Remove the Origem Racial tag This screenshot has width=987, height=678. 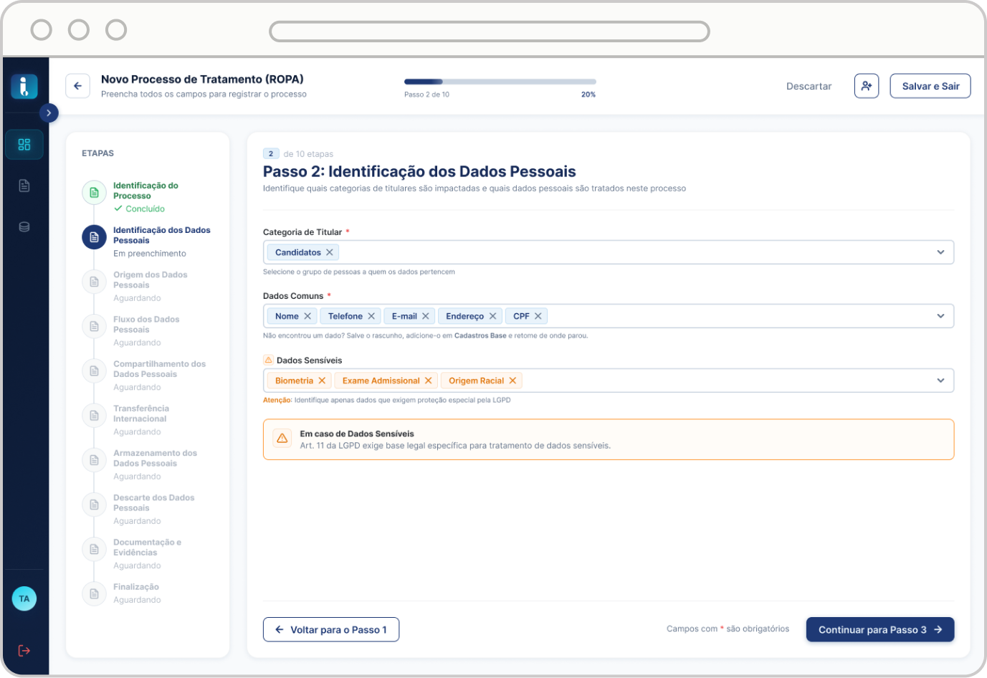coord(513,381)
